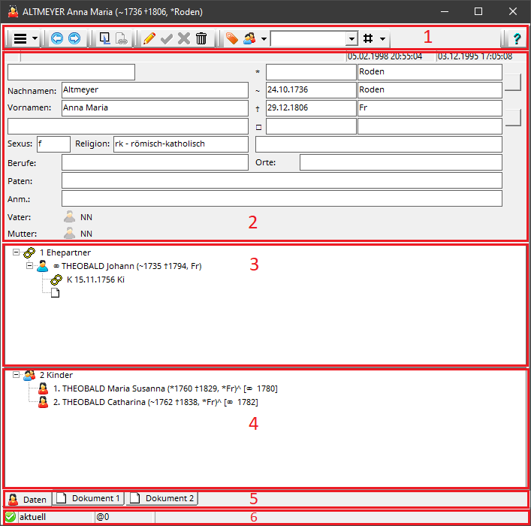The height and width of the screenshot is (526, 531).
Task: Select child THEOBALD Maria Susanna
Action: pos(164,388)
